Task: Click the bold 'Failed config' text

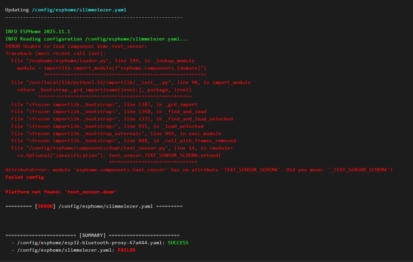Action: (24, 177)
